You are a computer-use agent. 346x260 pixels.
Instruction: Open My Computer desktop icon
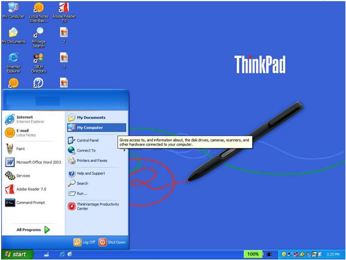[13, 9]
